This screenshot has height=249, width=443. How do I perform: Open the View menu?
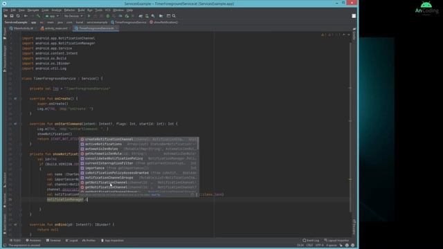21,10
